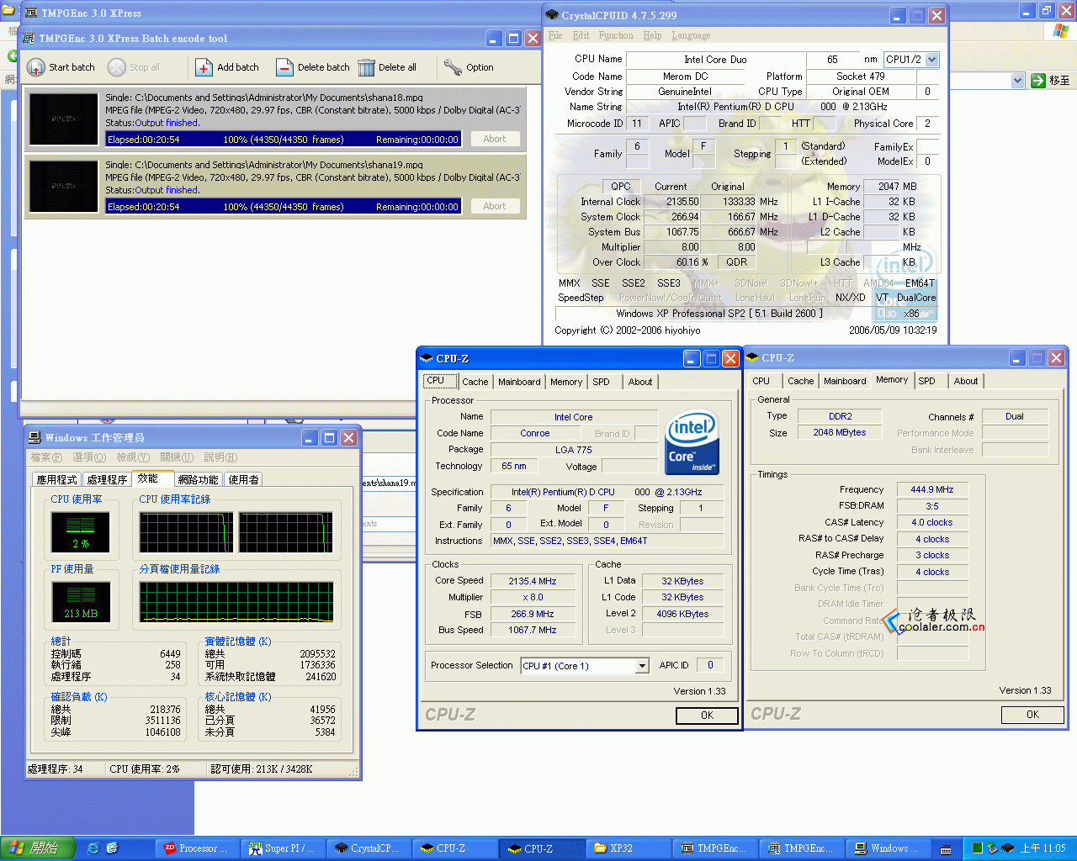The width and height of the screenshot is (1077, 861).
Task: Click the Intel Core inside logo
Action: (692, 441)
